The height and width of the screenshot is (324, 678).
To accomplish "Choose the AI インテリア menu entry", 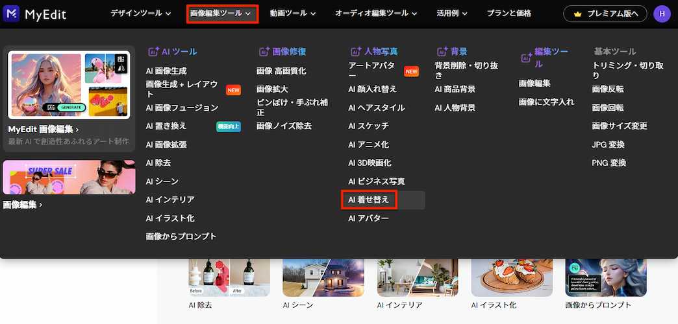I will 170,200.
